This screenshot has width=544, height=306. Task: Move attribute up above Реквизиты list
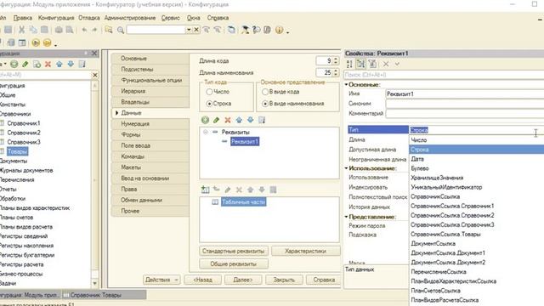click(x=239, y=120)
